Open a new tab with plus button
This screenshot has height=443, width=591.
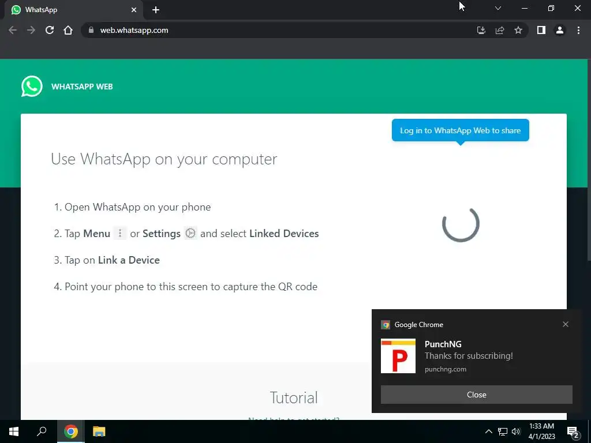coord(156,10)
